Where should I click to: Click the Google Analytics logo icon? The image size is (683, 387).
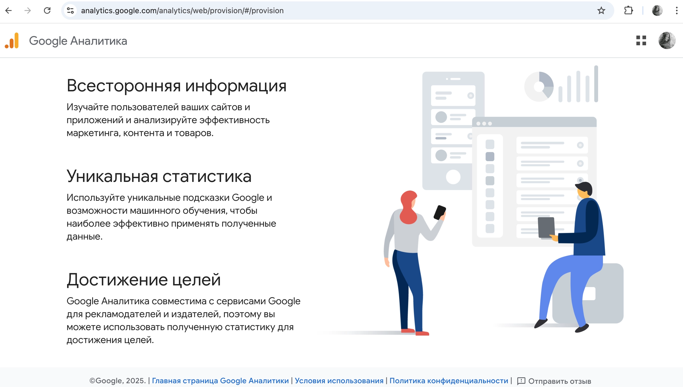tap(12, 41)
